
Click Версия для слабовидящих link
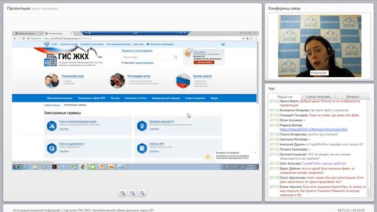click(162, 45)
